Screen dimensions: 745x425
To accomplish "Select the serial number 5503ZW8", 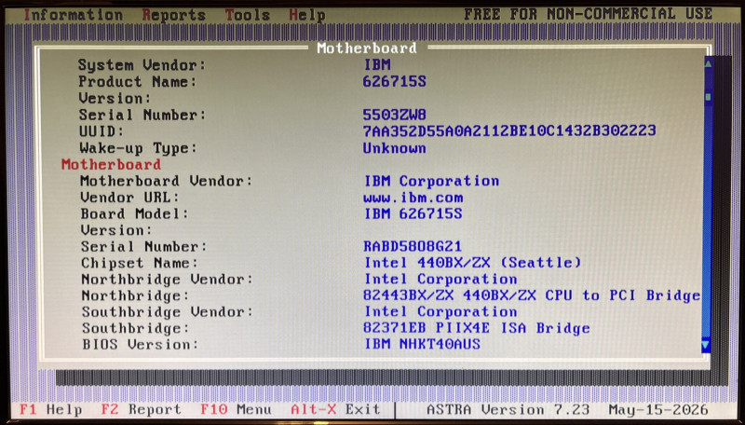I will [x=394, y=115].
